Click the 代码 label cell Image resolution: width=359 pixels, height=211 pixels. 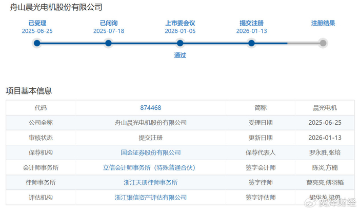pyautogui.click(x=41, y=108)
